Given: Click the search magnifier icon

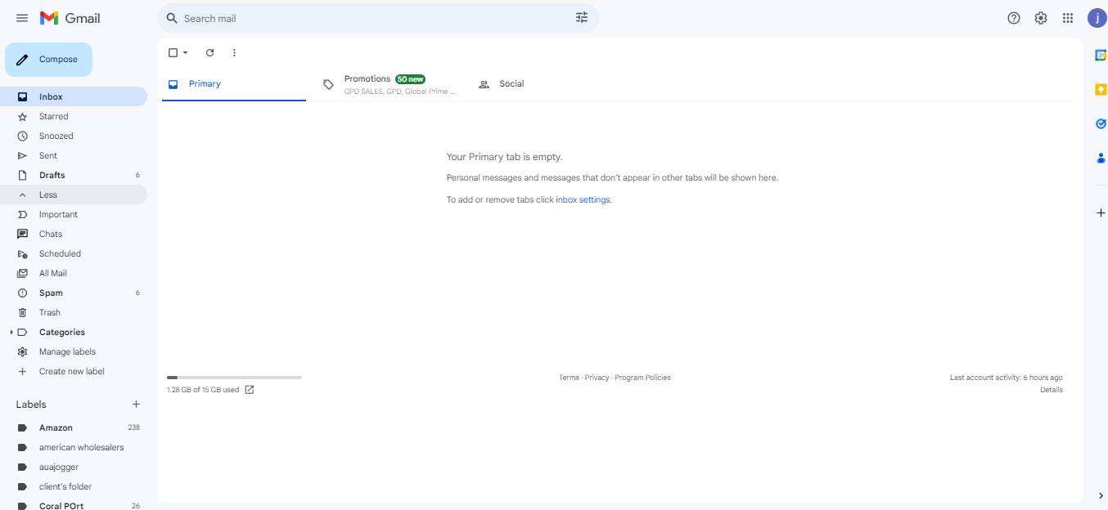Looking at the screenshot, I should [x=172, y=18].
